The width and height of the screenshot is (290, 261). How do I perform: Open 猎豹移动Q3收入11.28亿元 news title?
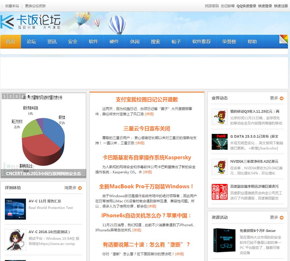pos(255,112)
